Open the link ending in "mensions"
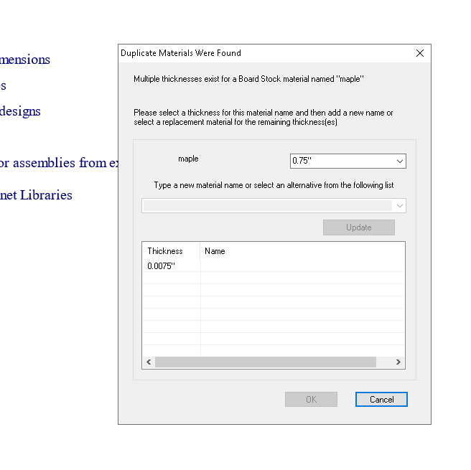Image resolution: width=471 pixels, height=470 pixels. (25, 60)
